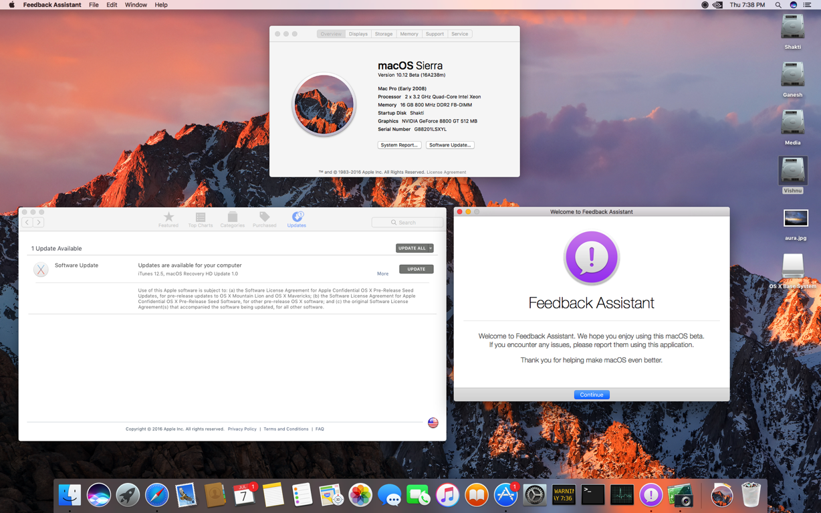Open the File menu
This screenshot has height=513, width=821.
click(x=94, y=5)
